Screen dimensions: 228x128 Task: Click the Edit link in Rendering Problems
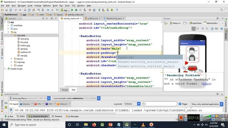206,84
